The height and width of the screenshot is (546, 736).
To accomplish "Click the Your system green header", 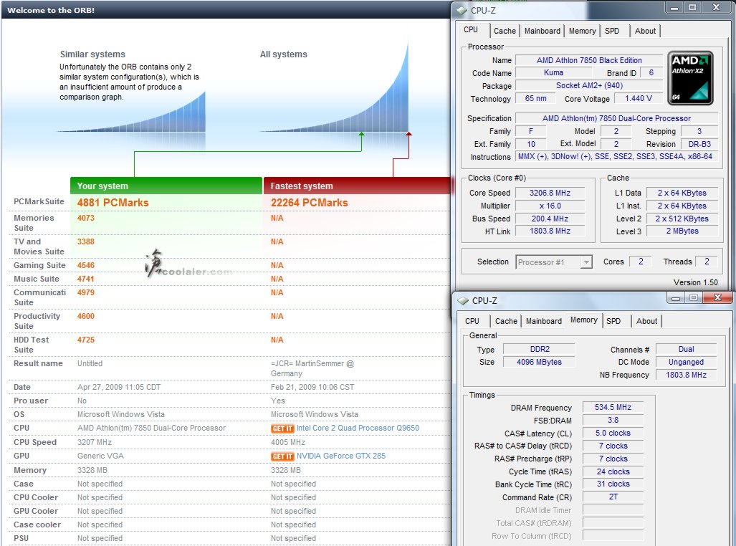I will point(166,186).
